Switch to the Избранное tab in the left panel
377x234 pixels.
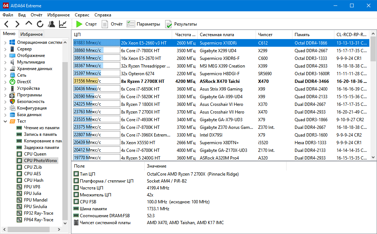(31, 34)
